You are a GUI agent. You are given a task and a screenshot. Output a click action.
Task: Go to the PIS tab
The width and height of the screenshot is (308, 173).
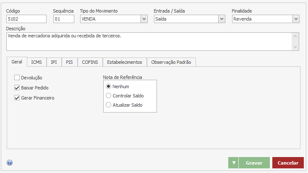pyautogui.click(x=69, y=62)
